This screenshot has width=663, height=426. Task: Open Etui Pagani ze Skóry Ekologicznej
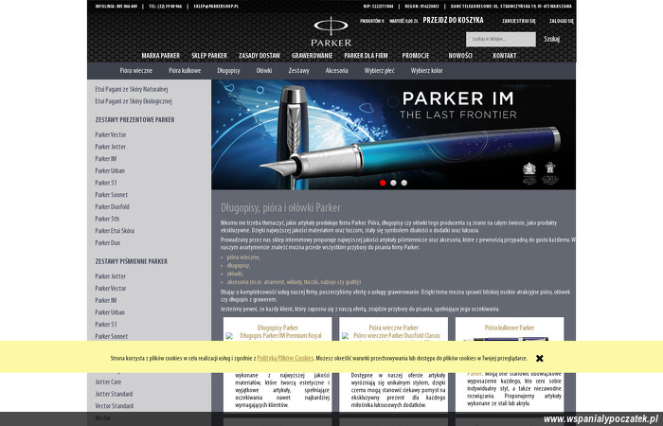pos(134,101)
